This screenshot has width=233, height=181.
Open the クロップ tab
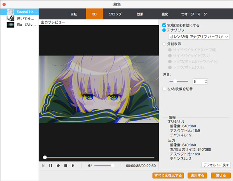115,14
